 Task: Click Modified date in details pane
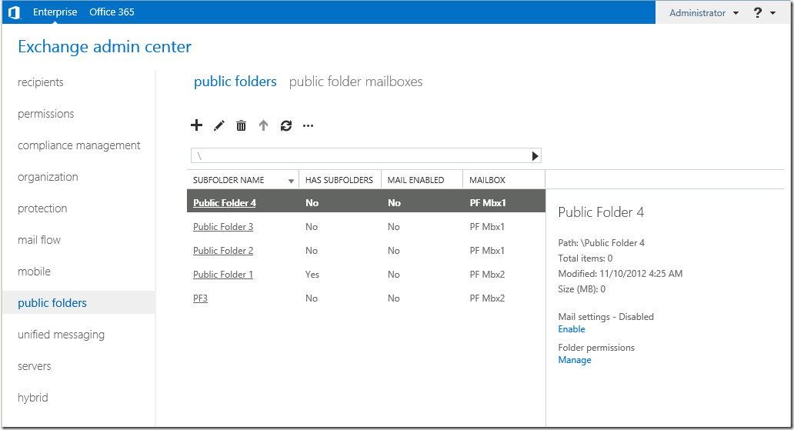(620, 274)
